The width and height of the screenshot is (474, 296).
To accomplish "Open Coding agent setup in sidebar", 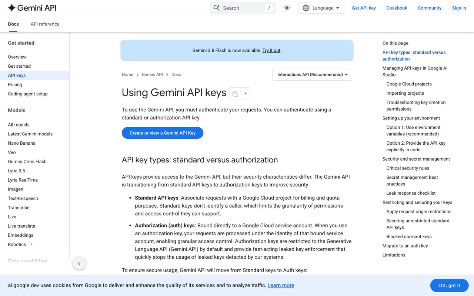I will point(28,94).
